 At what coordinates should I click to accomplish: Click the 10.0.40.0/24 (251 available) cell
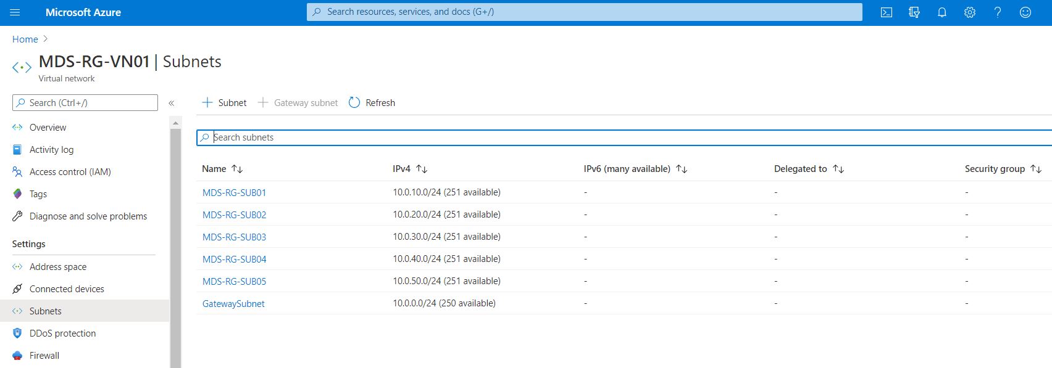[446, 259]
